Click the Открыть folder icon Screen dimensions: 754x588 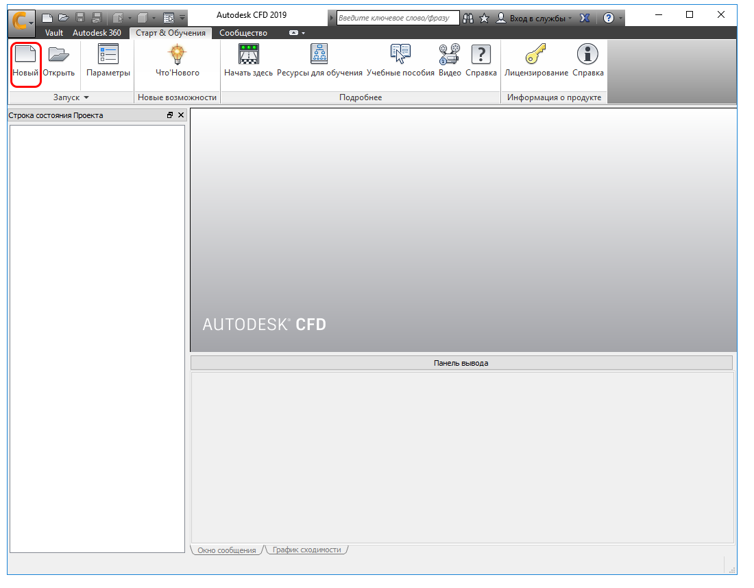coord(59,54)
